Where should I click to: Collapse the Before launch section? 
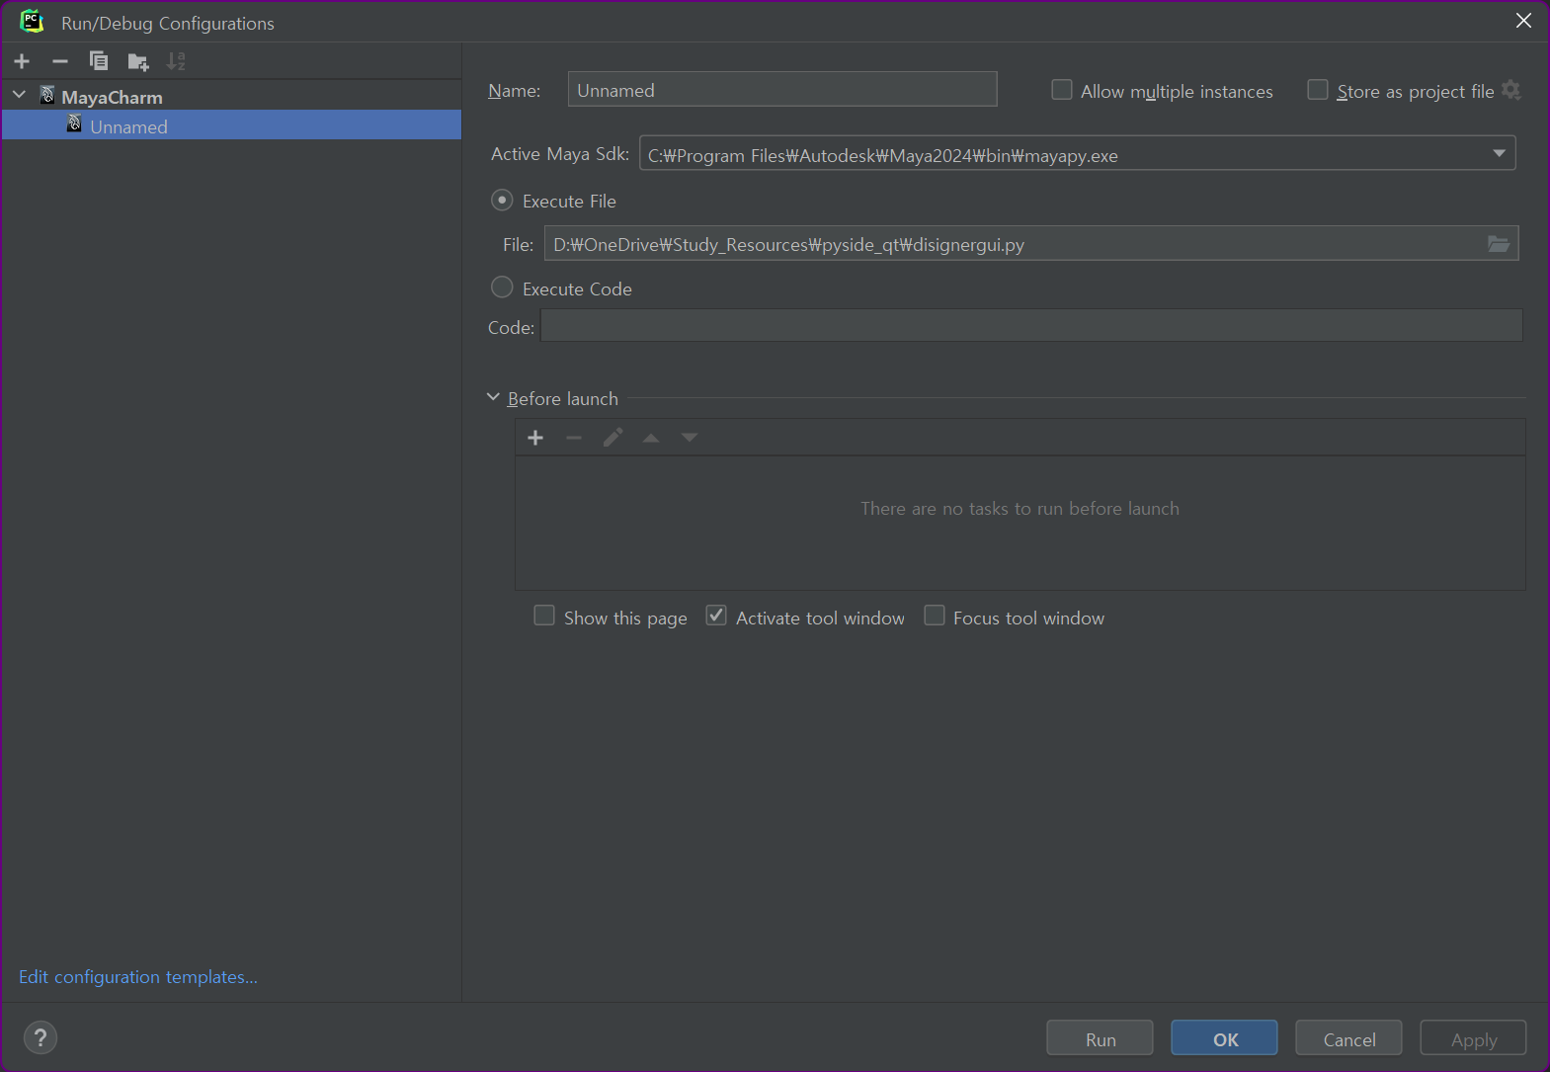493,397
